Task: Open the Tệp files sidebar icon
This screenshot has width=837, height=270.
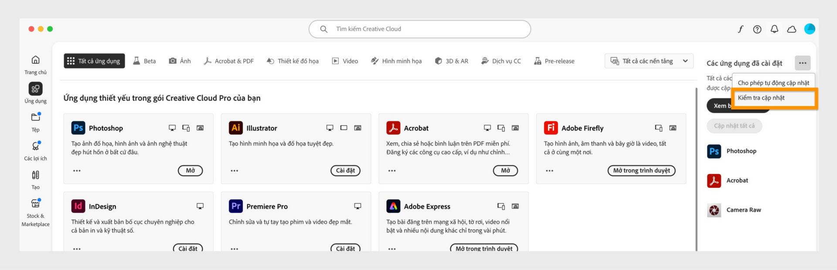Action: click(36, 117)
